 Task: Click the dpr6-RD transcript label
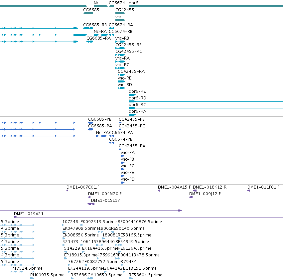click(x=137, y=98)
